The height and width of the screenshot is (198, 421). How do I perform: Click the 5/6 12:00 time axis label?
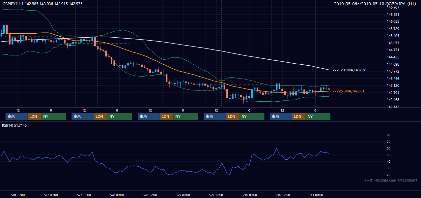[x=18, y=195]
